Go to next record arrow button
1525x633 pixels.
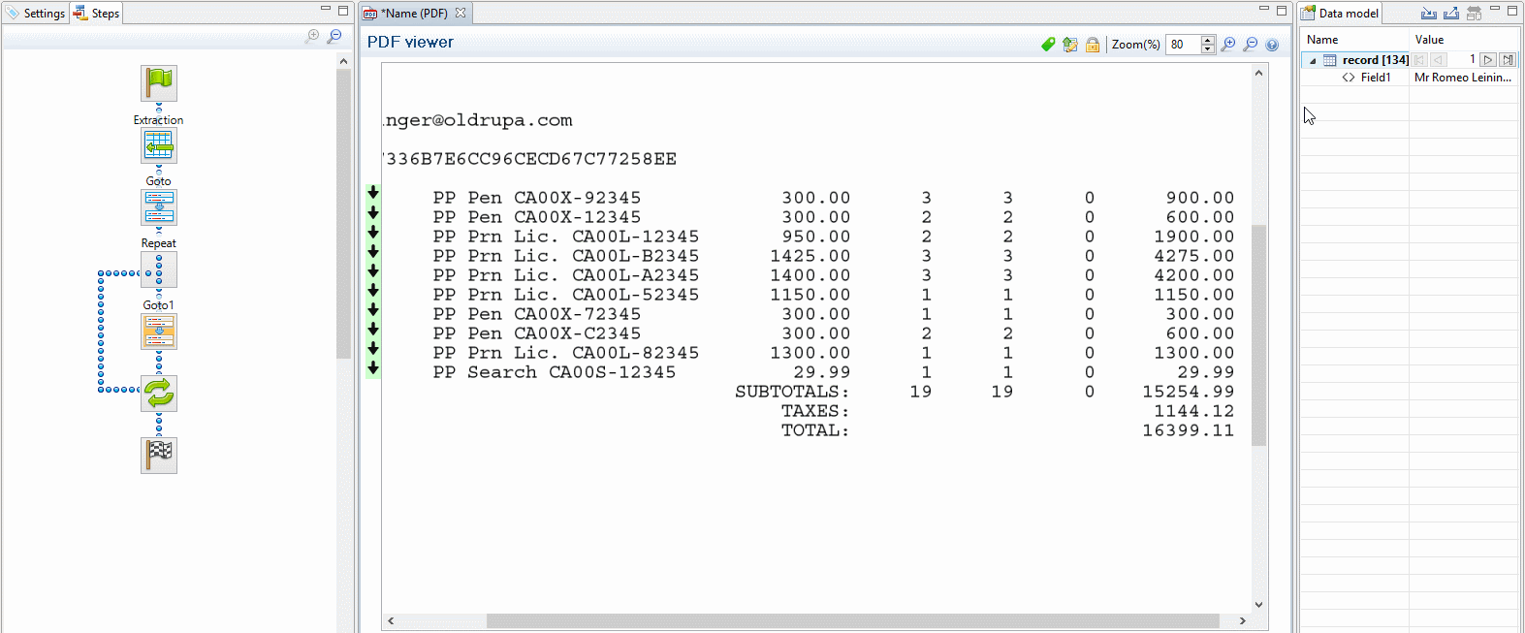(1488, 60)
